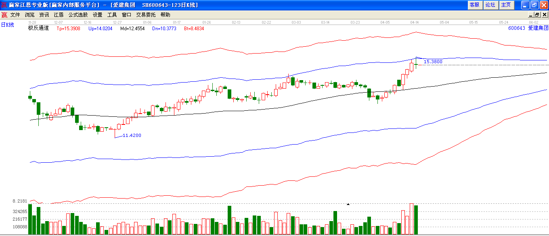This screenshot has width=549, height=236.
Task: Click the 日K线 period label
Action: tap(7, 25)
